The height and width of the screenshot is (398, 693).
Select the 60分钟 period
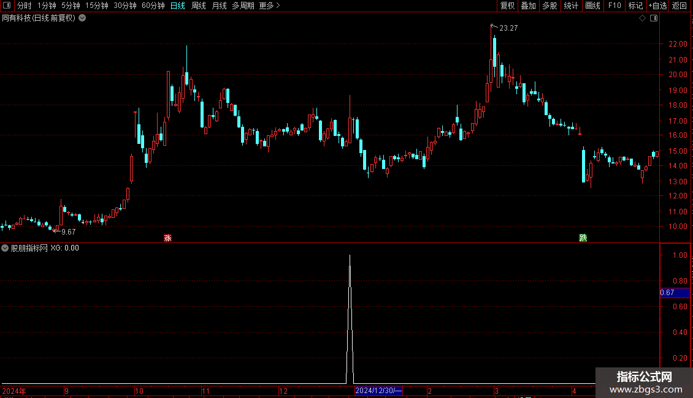[x=153, y=6]
